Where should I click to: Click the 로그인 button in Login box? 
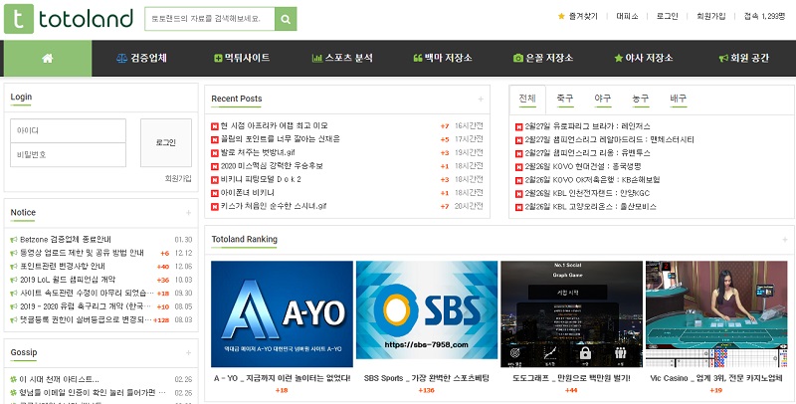click(x=166, y=143)
